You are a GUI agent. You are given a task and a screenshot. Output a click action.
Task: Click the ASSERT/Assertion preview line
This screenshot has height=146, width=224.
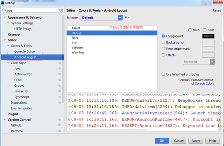(146, 126)
